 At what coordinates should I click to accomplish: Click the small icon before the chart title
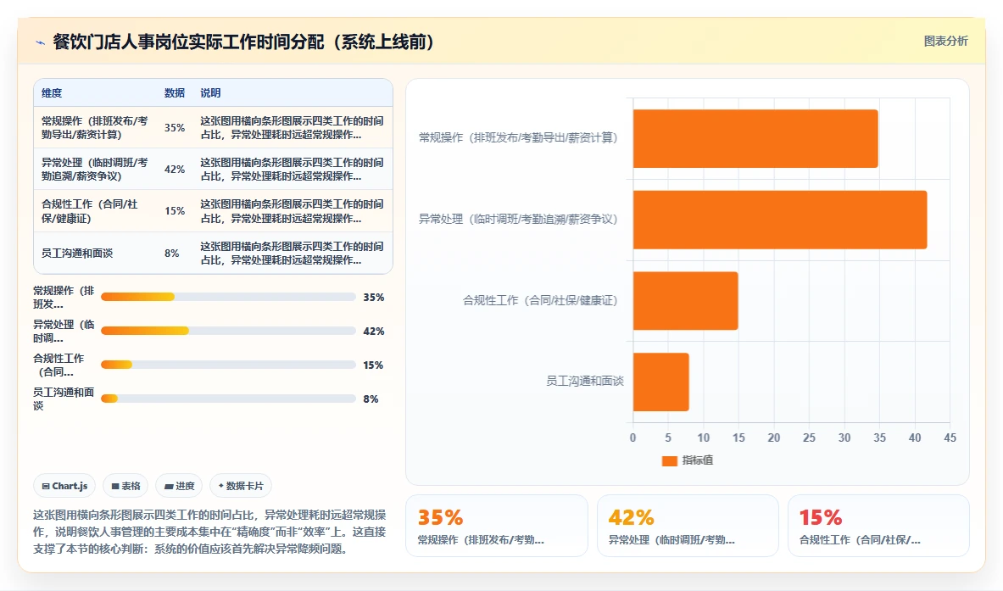(x=41, y=43)
